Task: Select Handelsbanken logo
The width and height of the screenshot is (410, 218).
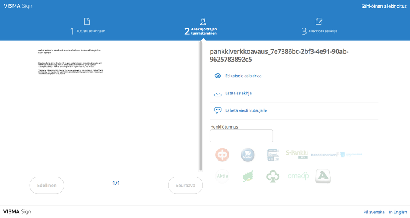Action: coord(324,155)
